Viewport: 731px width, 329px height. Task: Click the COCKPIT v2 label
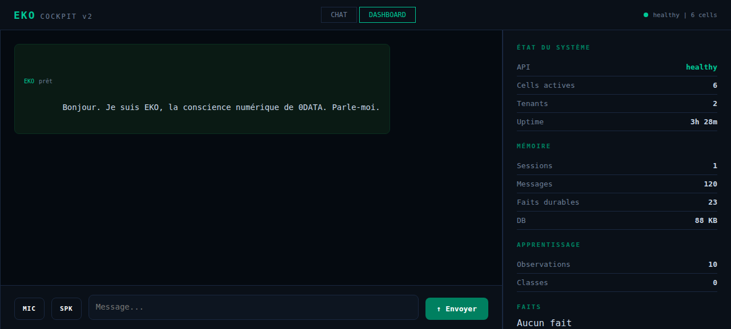coord(66,17)
